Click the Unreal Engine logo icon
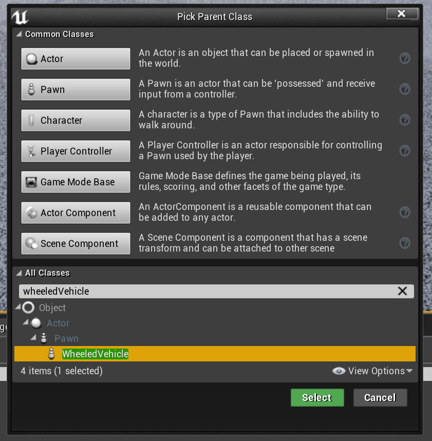 tap(20, 17)
